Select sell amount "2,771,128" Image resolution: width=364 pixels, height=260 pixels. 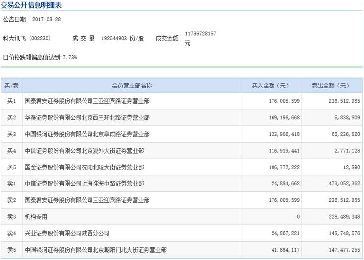(x=347, y=151)
